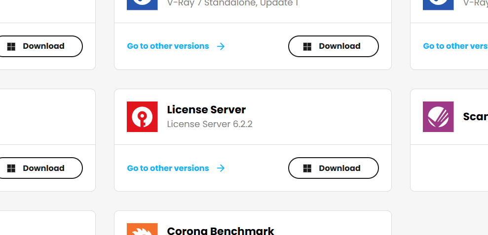Click the License Server title
The image size is (488, 235).
(206, 110)
